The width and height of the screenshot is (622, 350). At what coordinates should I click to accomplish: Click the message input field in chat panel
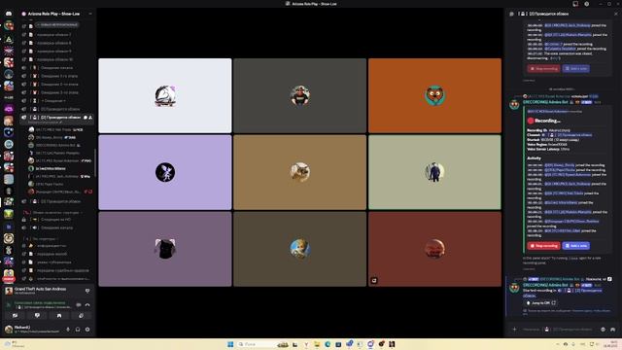coord(560,330)
